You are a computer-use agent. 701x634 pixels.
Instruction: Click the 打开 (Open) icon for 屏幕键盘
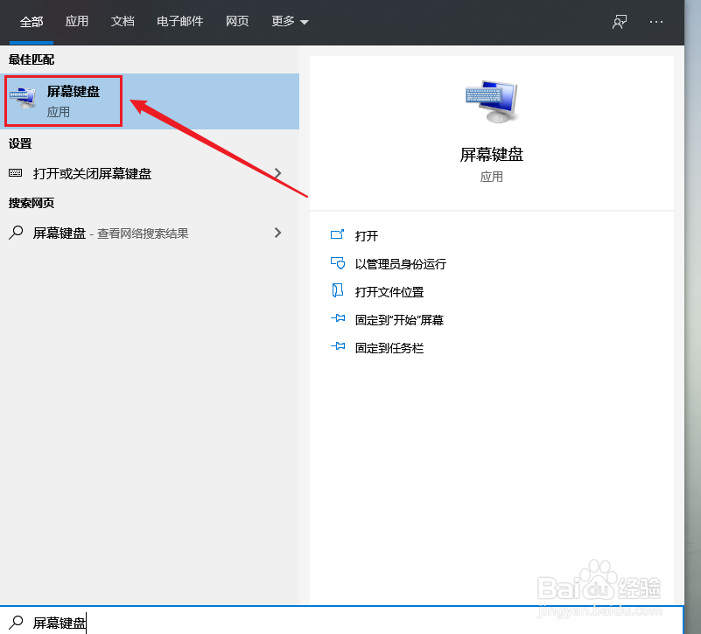[338, 235]
